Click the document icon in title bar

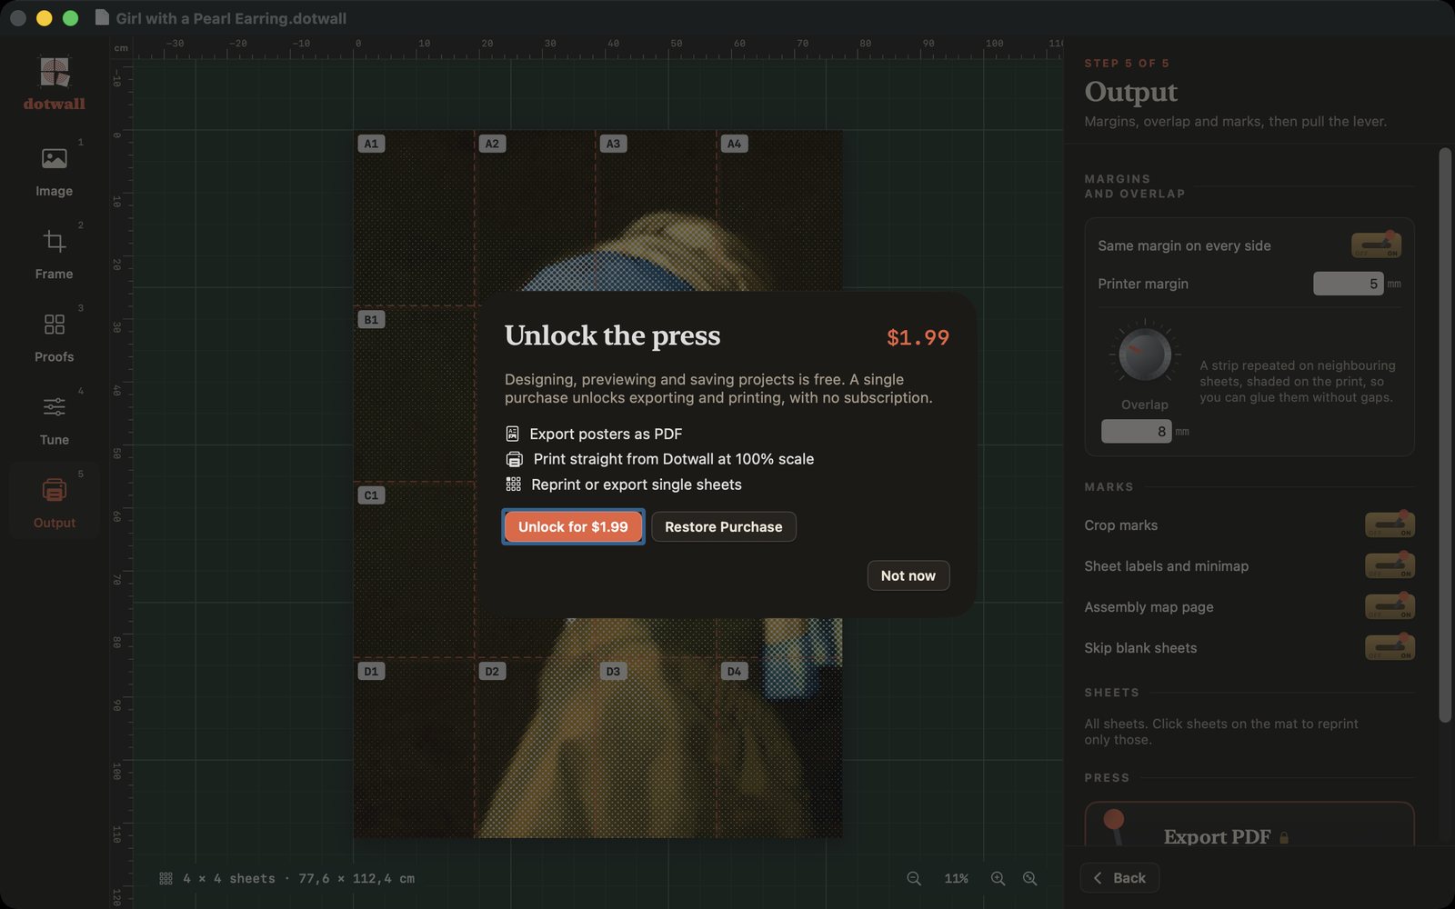click(x=102, y=18)
